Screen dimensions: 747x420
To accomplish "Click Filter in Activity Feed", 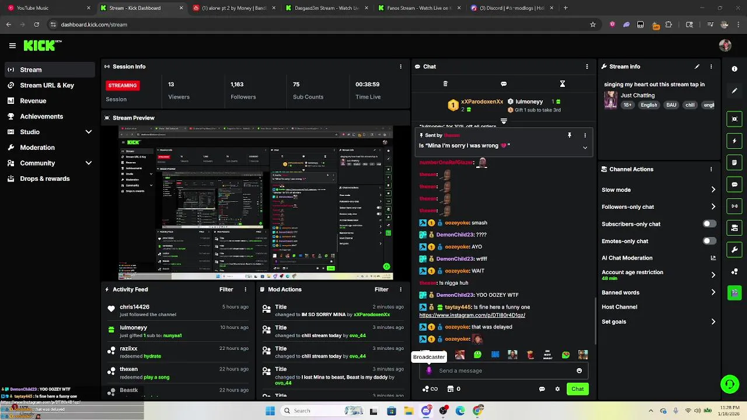I will tap(226, 289).
